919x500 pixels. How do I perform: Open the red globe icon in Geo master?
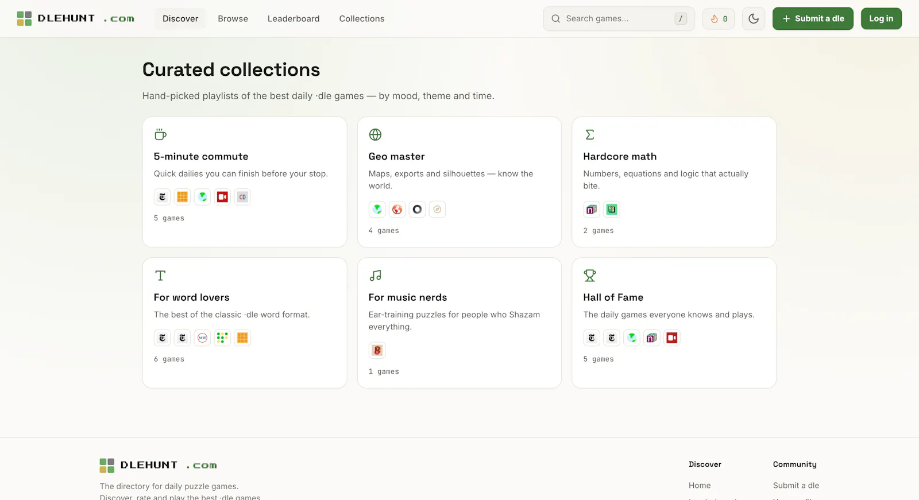pos(397,210)
